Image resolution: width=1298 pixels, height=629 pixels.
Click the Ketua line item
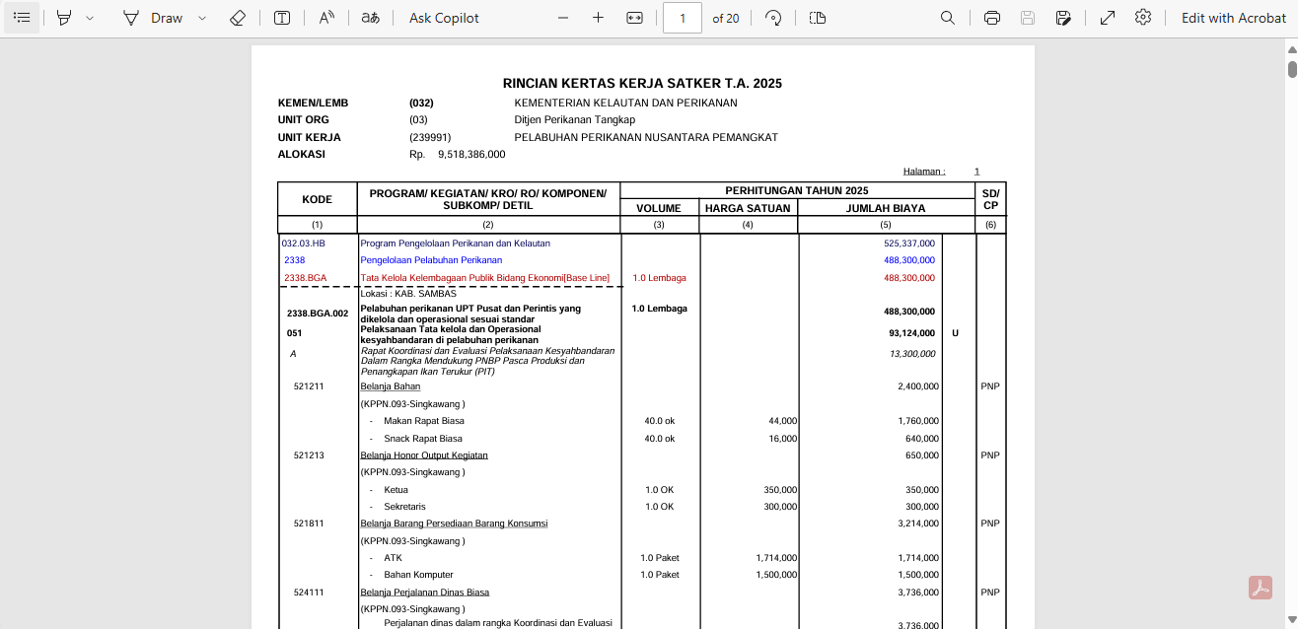[396, 490]
